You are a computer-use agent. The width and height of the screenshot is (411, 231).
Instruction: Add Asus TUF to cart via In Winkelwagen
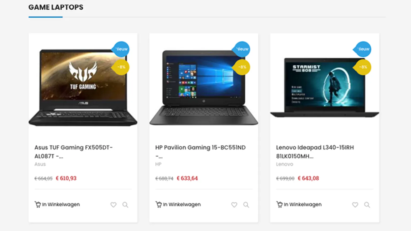(61, 205)
